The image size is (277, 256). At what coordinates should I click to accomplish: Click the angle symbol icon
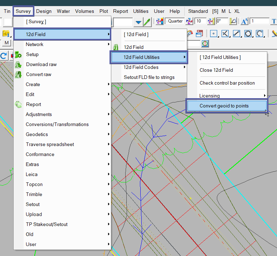(x=233, y=21)
